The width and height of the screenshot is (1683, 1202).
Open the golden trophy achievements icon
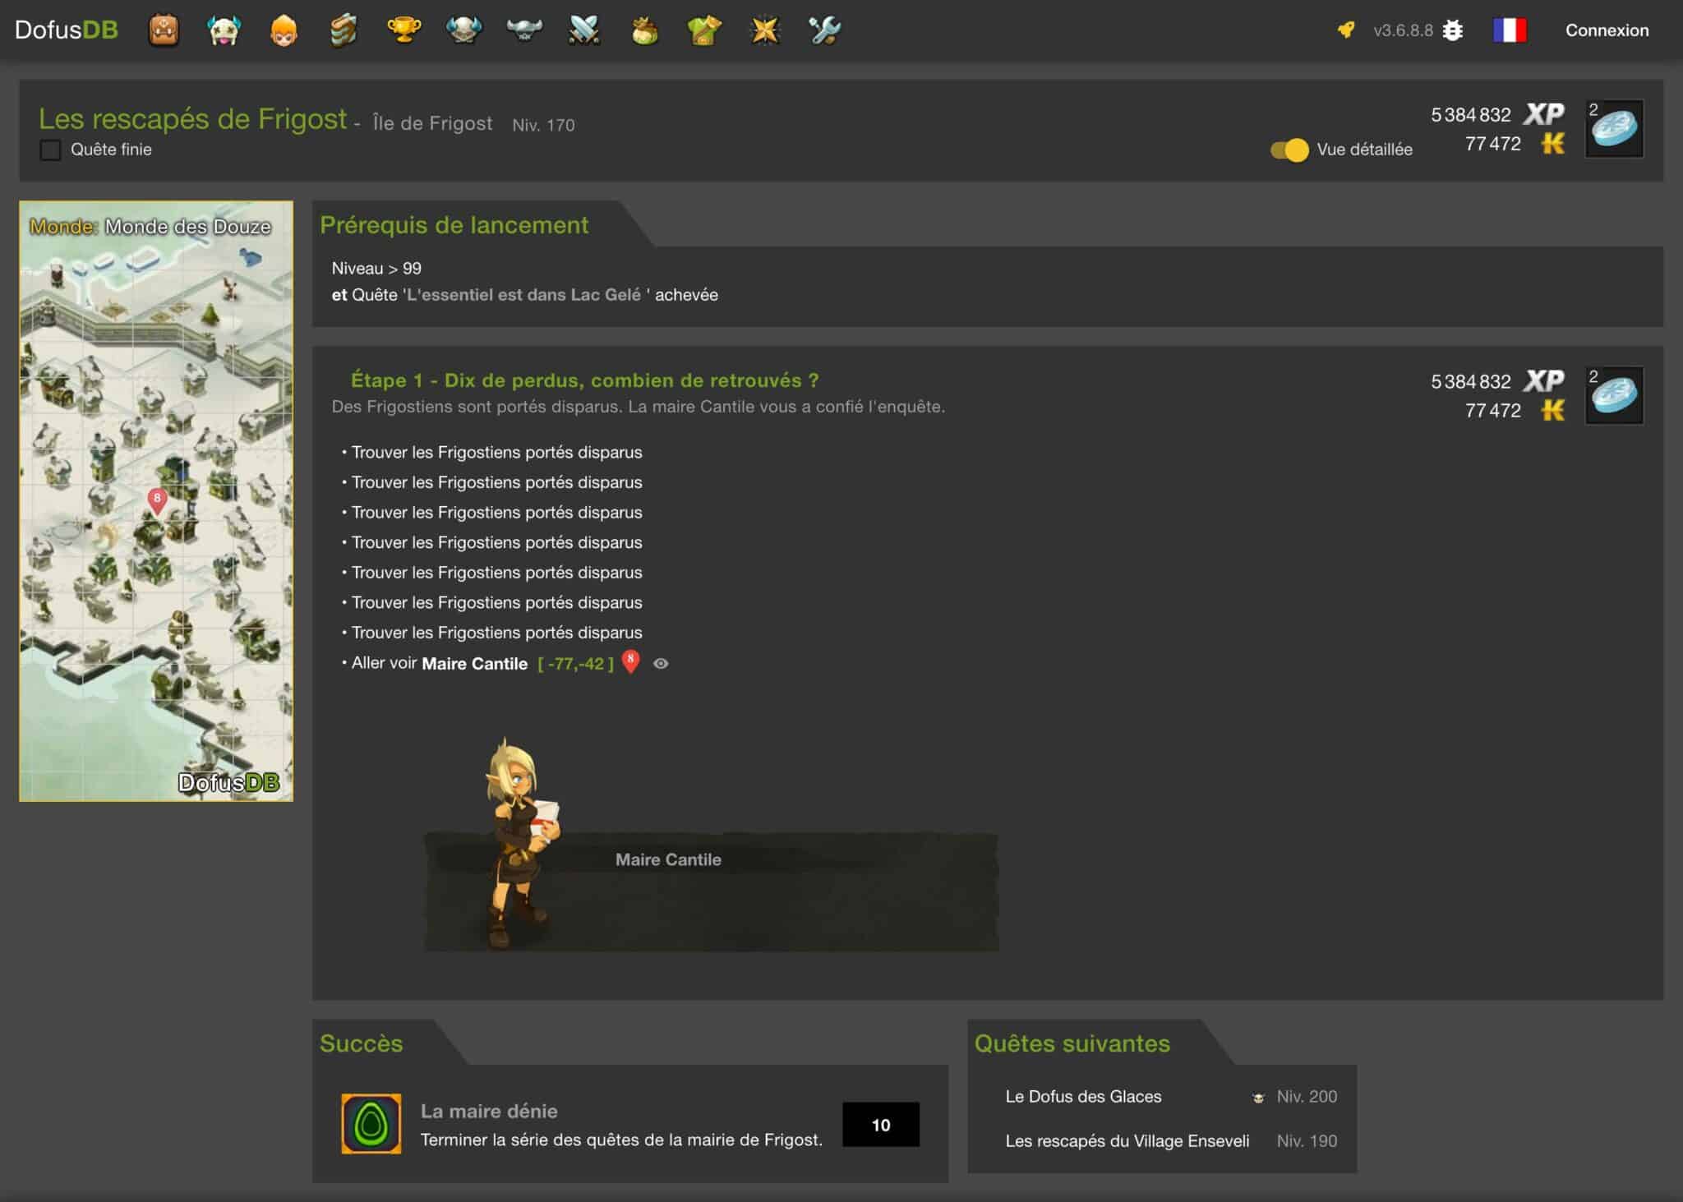(x=403, y=30)
